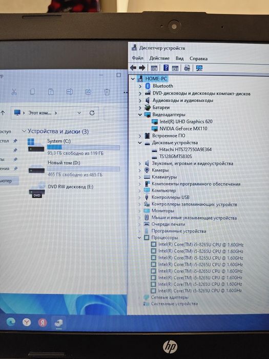Viewport: 269px width, 359px height.
Task: Select the Мониторы category
Action: tap(162, 211)
